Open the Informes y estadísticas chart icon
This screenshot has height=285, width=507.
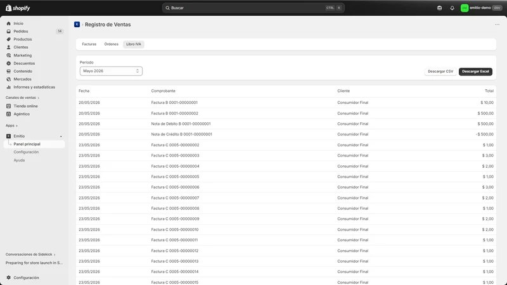click(x=9, y=87)
